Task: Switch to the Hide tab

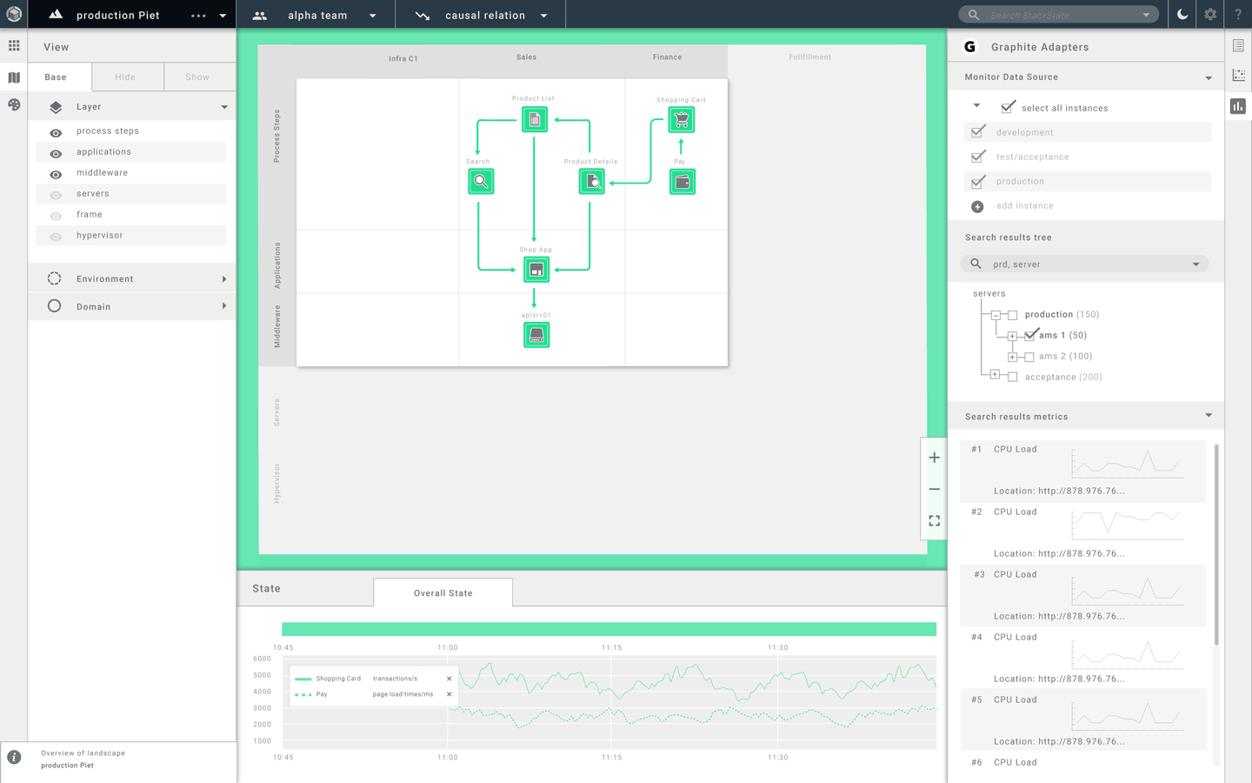Action: tap(127, 77)
